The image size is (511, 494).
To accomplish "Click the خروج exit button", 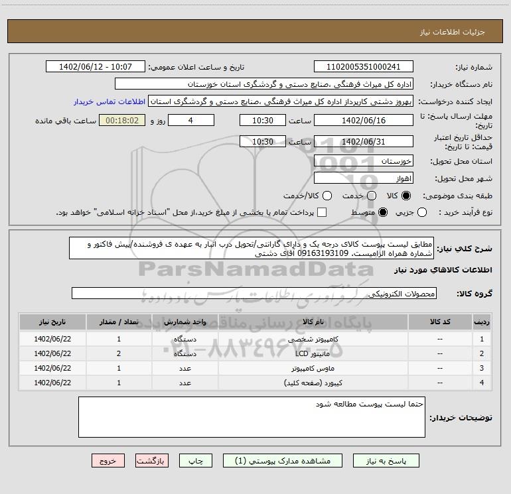I will click(x=108, y=461).
